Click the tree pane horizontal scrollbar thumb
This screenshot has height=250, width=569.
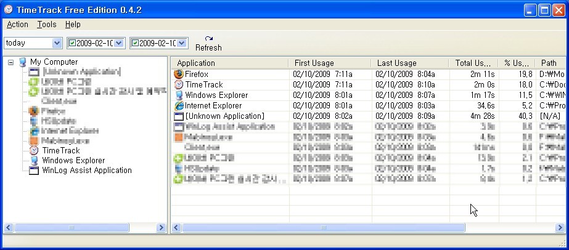(x=72, y=228)
